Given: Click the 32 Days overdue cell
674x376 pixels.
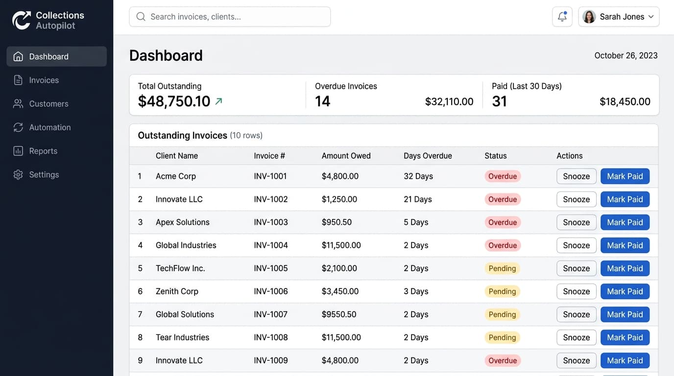Looking at the screenshot, I should [418, 176].
